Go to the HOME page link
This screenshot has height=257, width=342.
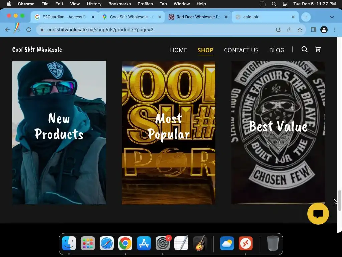click(x=178, y=50)
